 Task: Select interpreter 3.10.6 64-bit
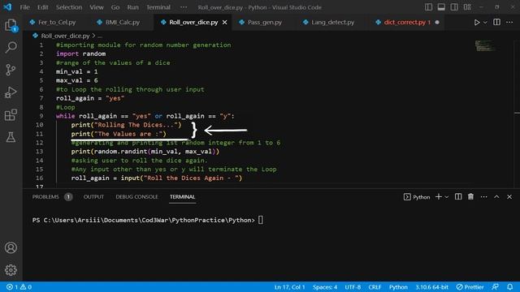pos(431,287)
